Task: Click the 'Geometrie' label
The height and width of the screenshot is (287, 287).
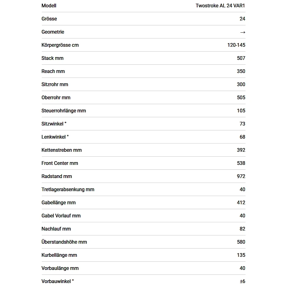Action: click(x=53, y=32)
